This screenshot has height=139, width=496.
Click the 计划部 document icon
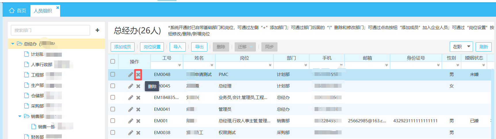(x=26, y=54)
